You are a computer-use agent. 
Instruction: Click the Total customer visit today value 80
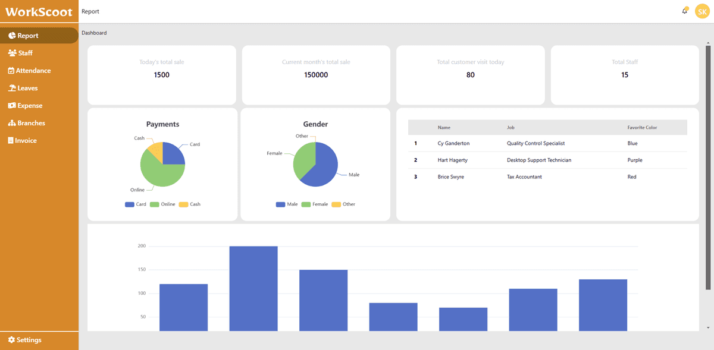(x=471, y=75)
